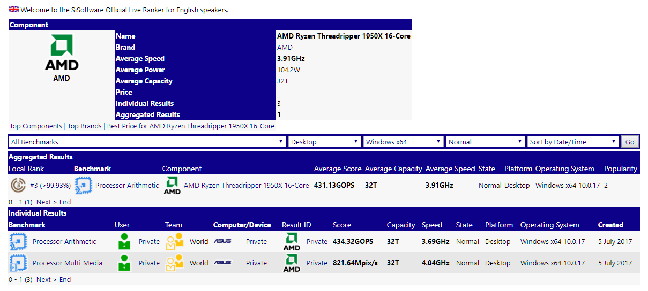Viewport: 648px width, 291px height.
Task: Click Next under Individual Results
Action: click(x=43, y=280)
